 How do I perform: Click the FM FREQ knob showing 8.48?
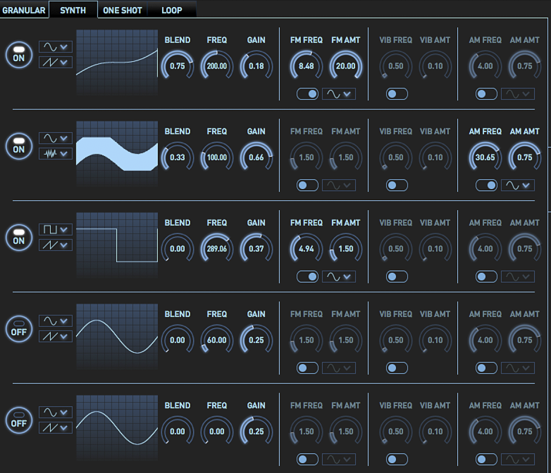pyautogui.click(x=306, y=66)
